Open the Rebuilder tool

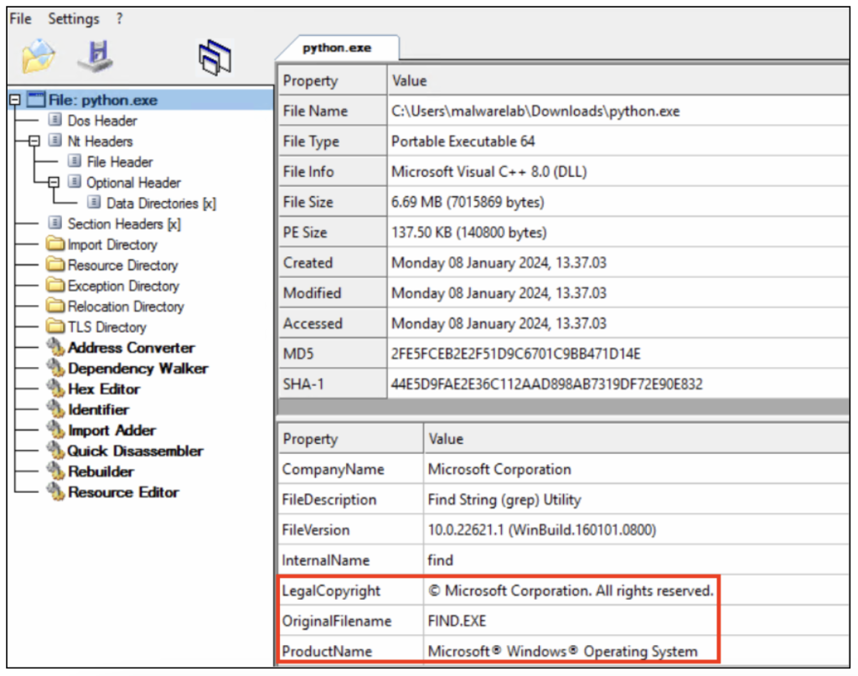coord(102,472)
